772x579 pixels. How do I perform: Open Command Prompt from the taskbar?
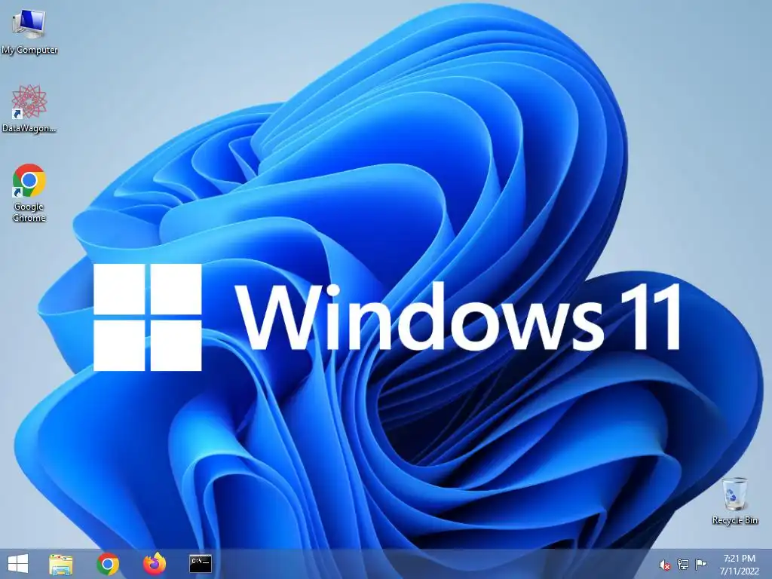point(201,564)
